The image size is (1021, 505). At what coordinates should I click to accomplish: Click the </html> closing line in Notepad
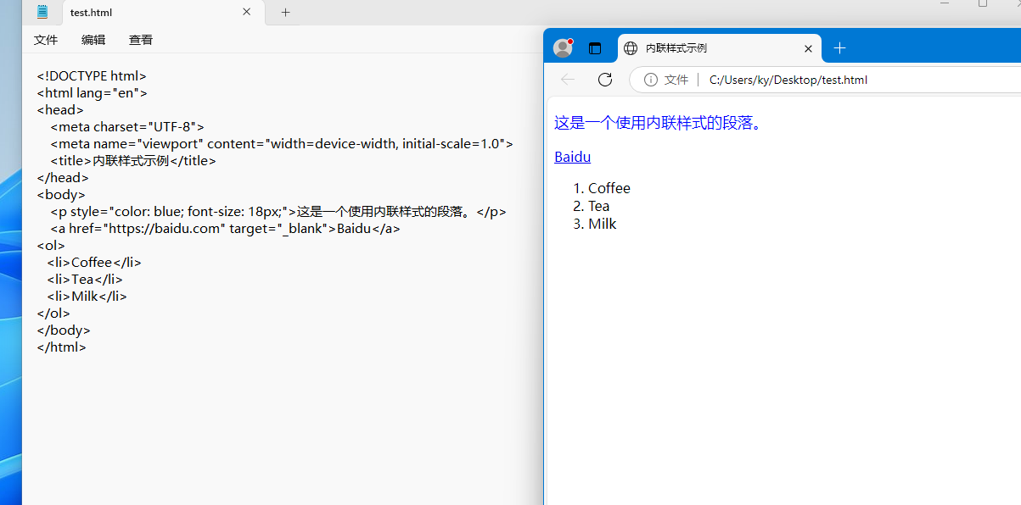click(x=61, y=347)
